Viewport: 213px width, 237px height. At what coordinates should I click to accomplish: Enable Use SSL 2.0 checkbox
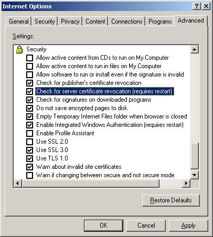29,142
